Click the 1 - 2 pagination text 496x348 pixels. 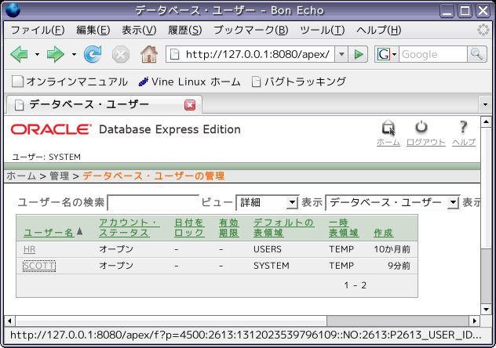(x=355, y=285)
